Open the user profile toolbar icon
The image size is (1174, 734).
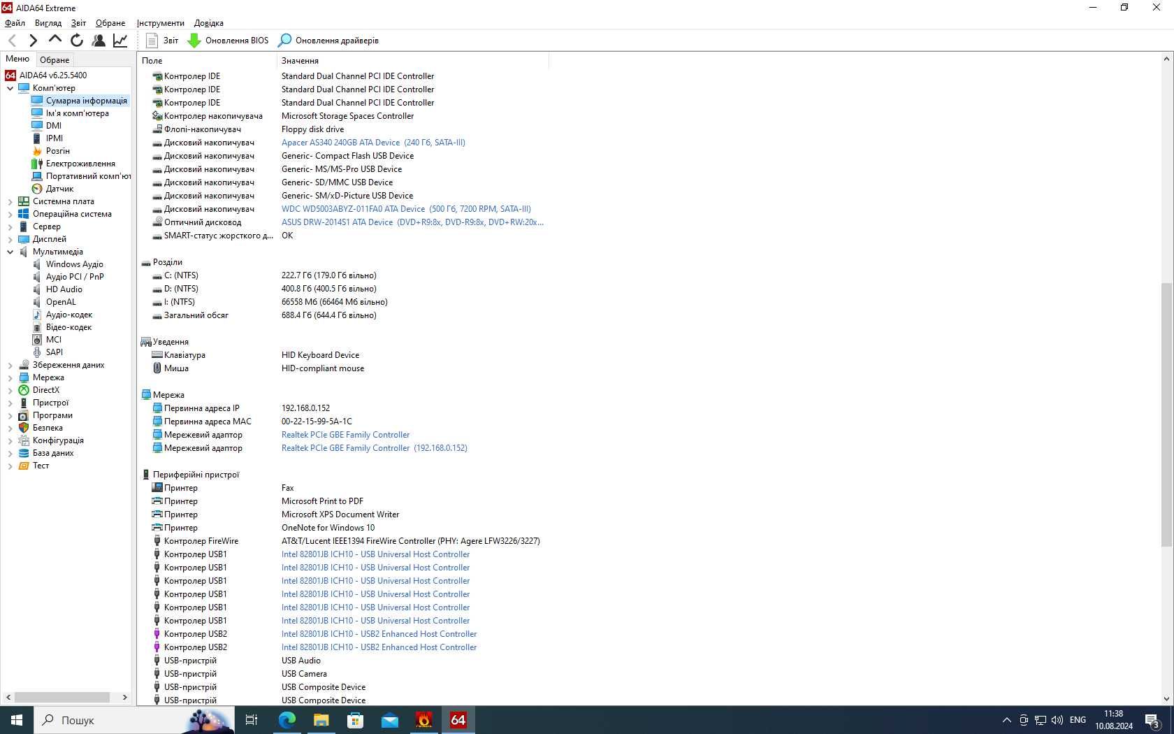coord(99,41)
